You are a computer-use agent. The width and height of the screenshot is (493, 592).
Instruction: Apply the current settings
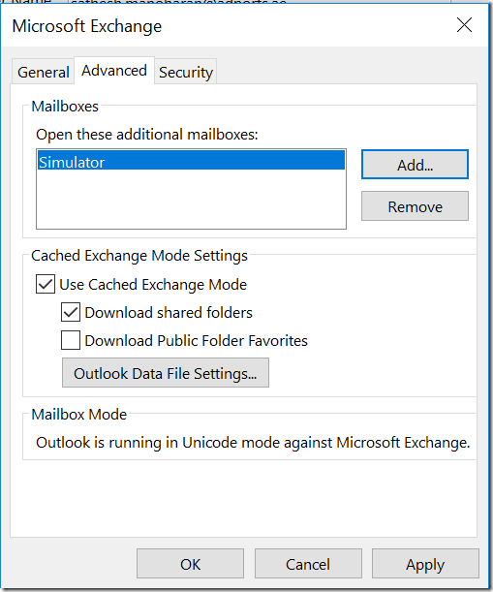[425, 564]
